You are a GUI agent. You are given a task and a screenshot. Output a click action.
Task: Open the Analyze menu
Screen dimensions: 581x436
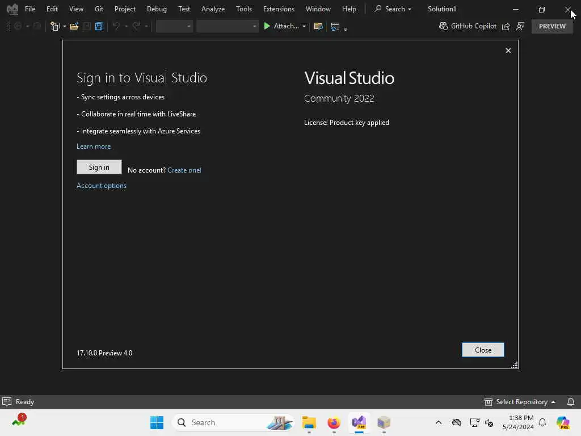(213, 9)
